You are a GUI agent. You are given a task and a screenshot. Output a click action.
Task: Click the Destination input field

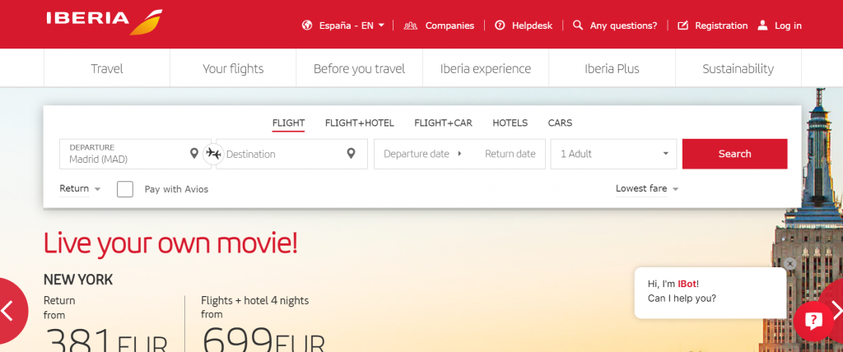[x=292, y=155]
